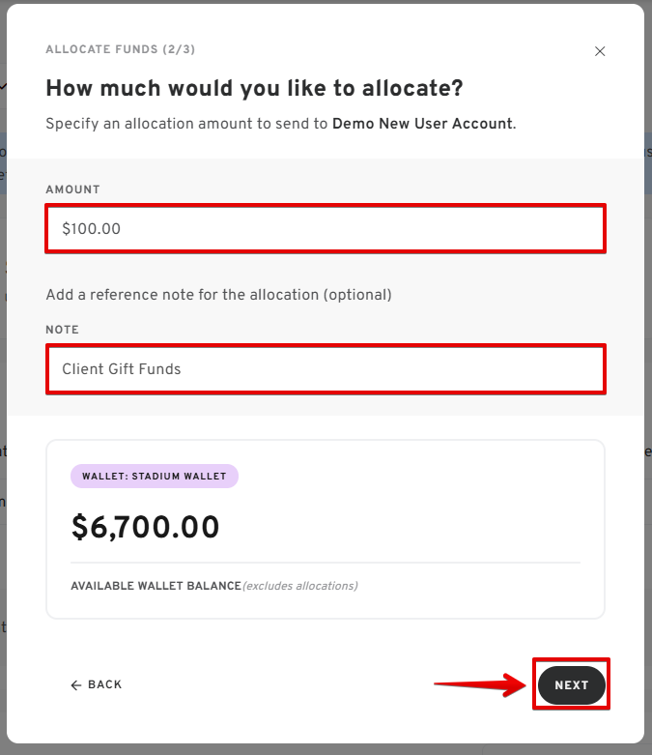Click 'Specify an allocation amount' description text
This screenshot has height=755, width=652.
[x=280, y=124]
